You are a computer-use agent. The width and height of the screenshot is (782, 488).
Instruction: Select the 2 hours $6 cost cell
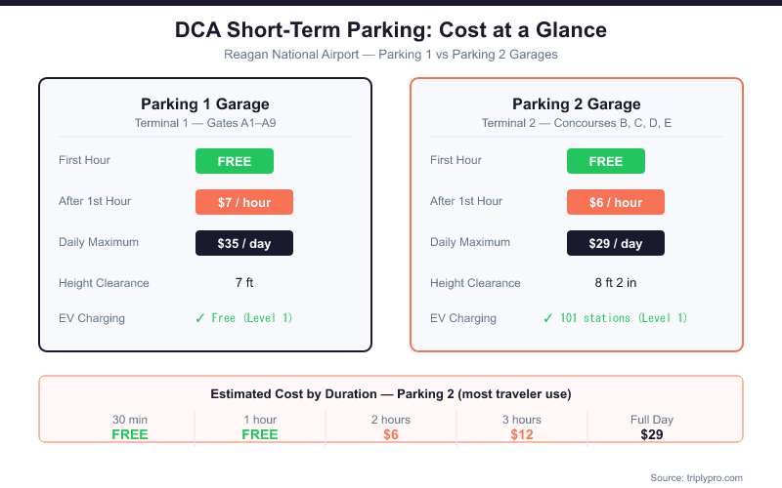coord(391,427)
